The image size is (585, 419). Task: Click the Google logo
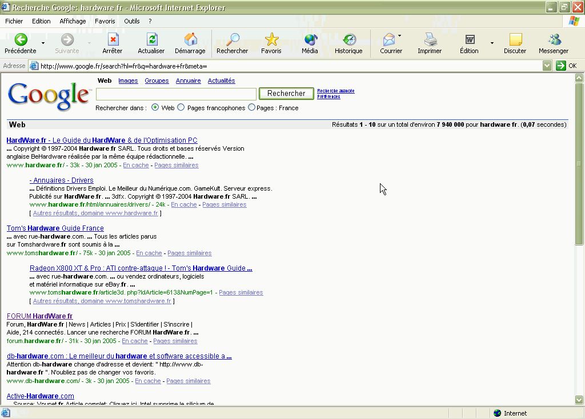pyautogui.click(x=49, y=96)
